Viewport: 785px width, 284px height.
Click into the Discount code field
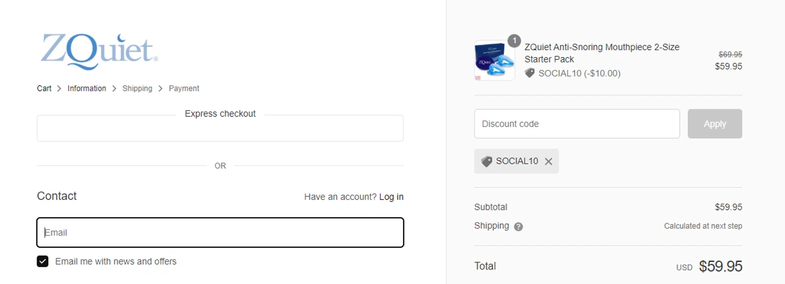[577, 124]
